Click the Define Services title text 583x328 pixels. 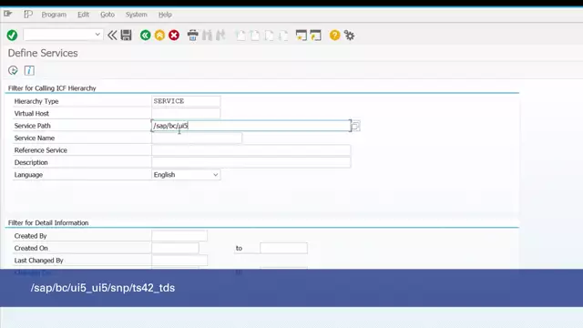pos(43,53)
